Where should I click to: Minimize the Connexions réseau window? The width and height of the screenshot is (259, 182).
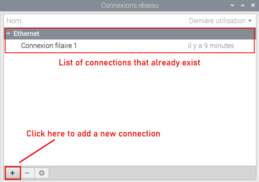[233, 6]
